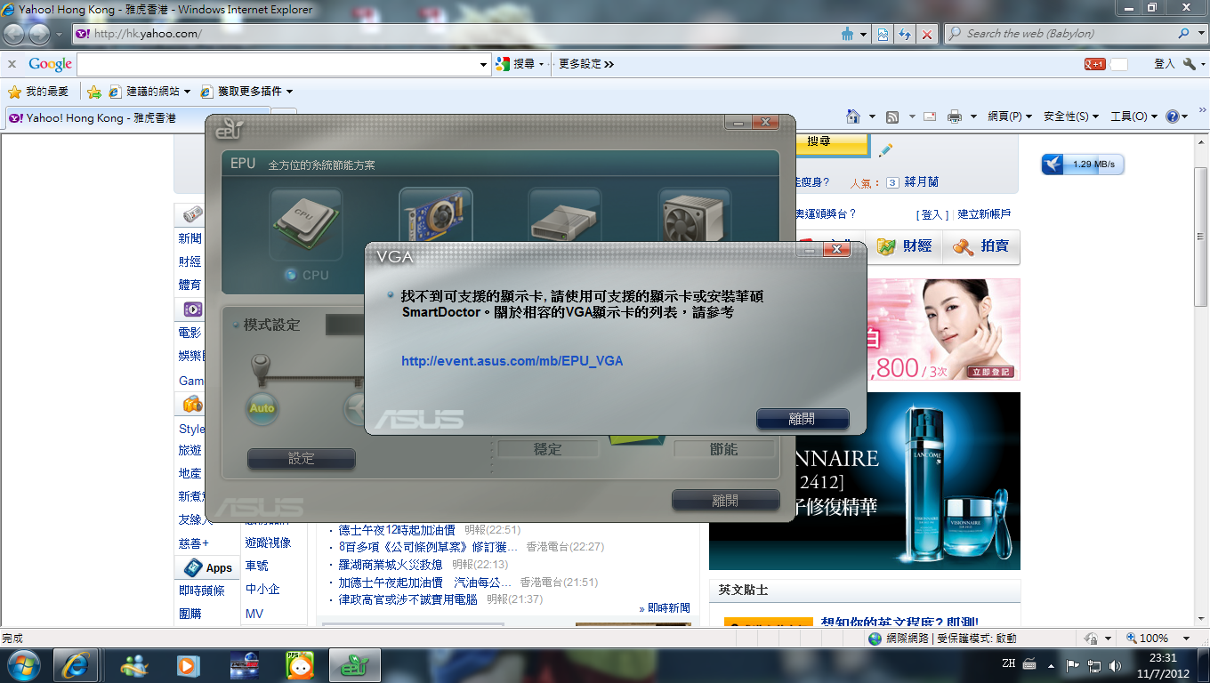The width and height of the screenshot is (1210, 683).
Task: Select the hard drive icon in EPU
Action: (x=564, y=214)
